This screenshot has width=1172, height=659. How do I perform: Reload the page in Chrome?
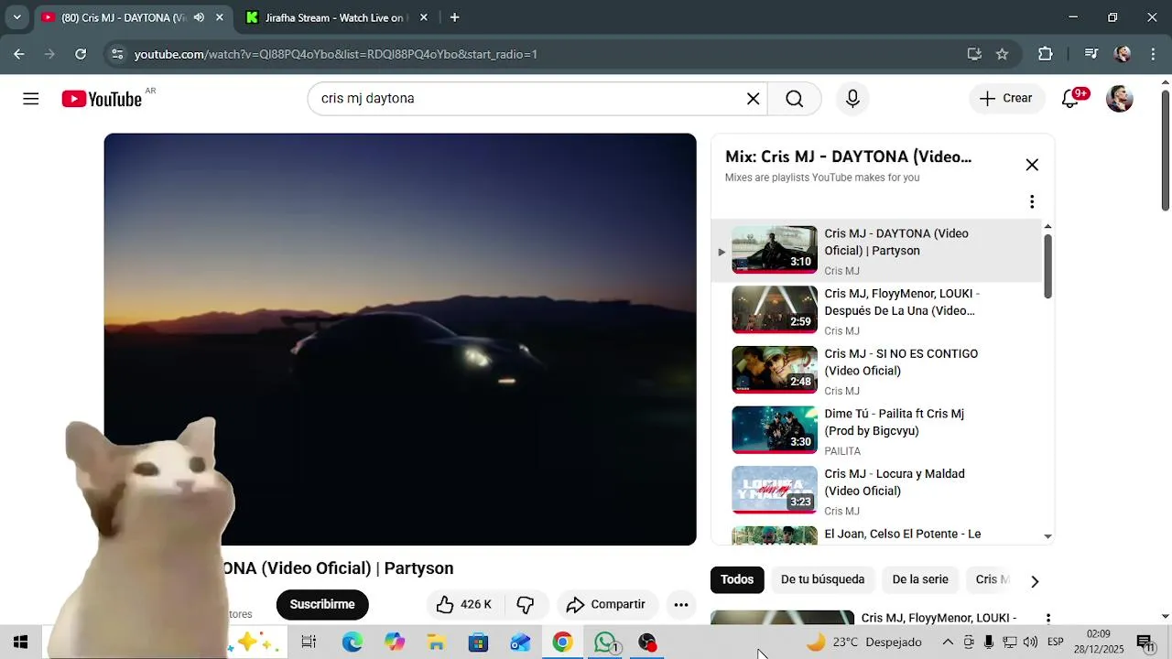tap(81, 54)
